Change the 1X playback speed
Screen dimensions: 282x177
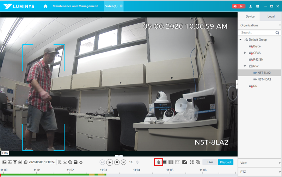click(x=131, y=162)
